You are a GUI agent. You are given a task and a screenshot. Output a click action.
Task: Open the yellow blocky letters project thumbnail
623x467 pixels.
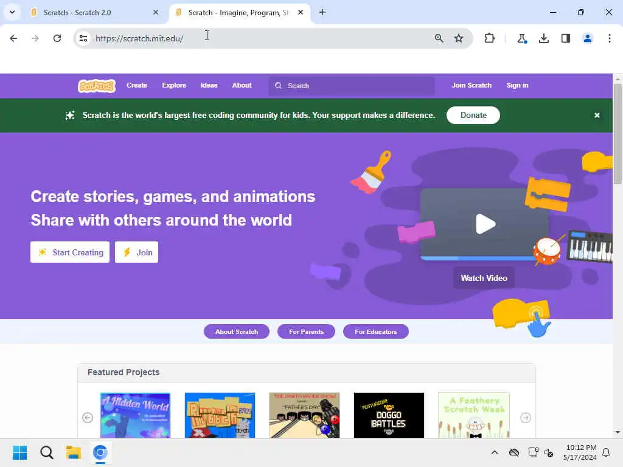coord(220,415)
